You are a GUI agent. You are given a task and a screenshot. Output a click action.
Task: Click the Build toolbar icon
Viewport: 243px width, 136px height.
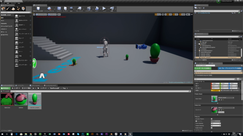(x=97, y=8)
